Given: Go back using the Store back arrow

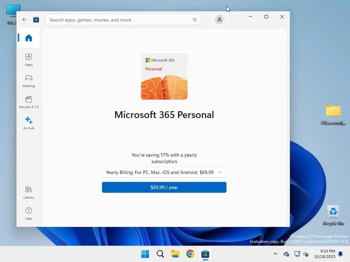Looking at the screenshot, I should [x=25, y=19].
